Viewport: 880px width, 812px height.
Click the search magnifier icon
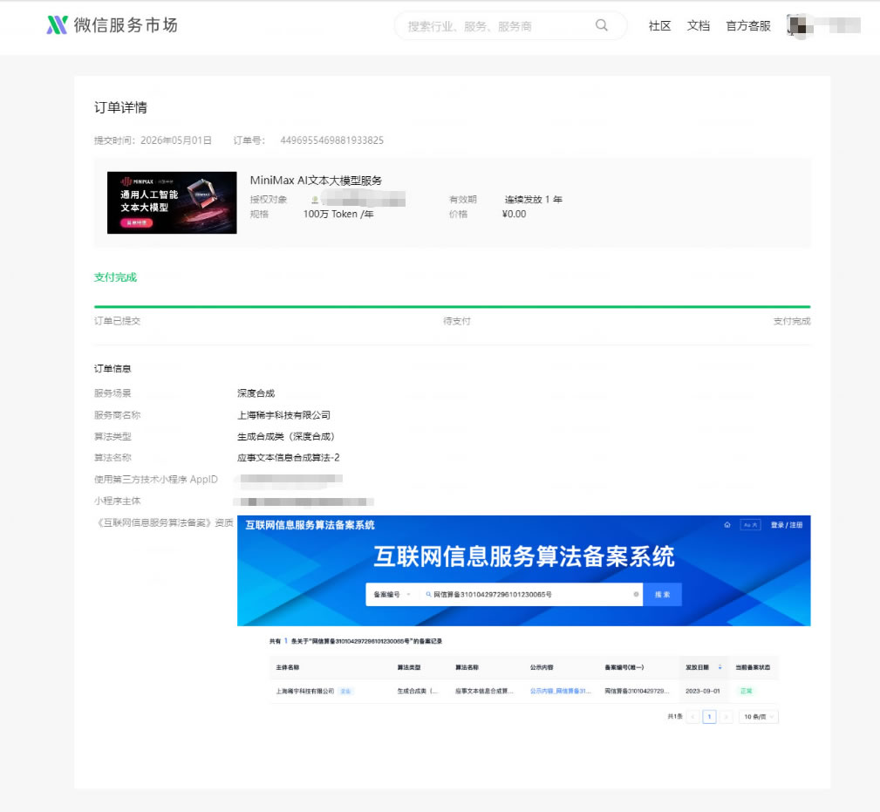point(602,25)
